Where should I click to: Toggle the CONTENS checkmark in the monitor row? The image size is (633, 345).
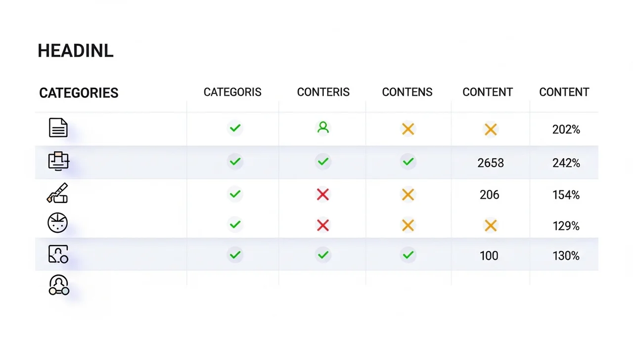coord(408,161)
